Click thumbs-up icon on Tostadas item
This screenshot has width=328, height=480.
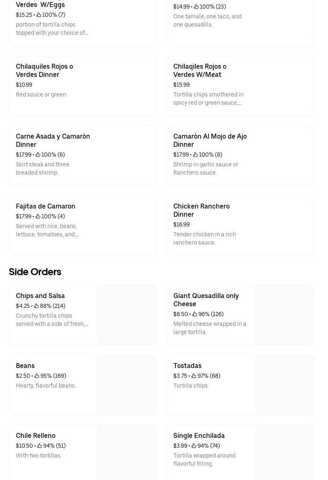pos(194,376)
